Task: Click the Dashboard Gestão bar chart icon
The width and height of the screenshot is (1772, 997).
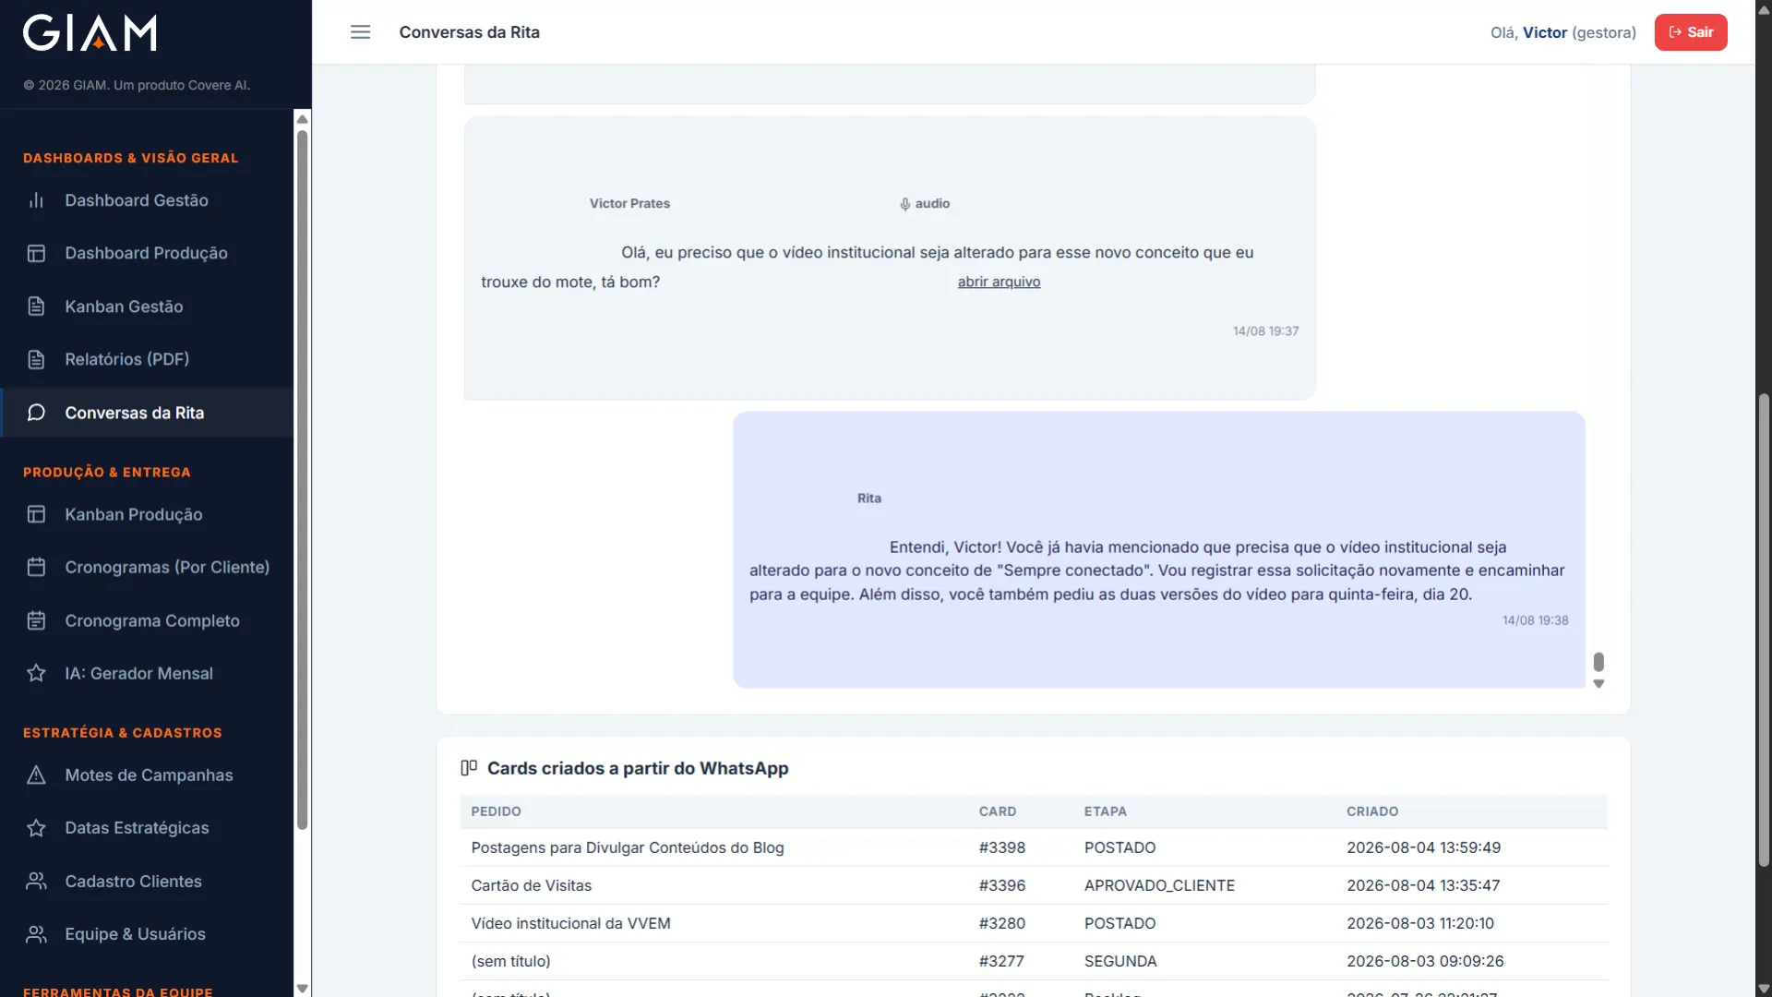Action: coord(36,200)
